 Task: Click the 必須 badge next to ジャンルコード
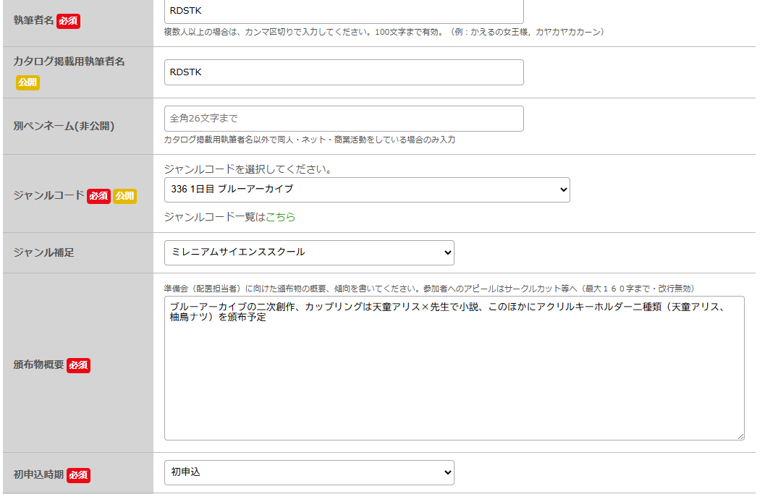coord(98,196)
